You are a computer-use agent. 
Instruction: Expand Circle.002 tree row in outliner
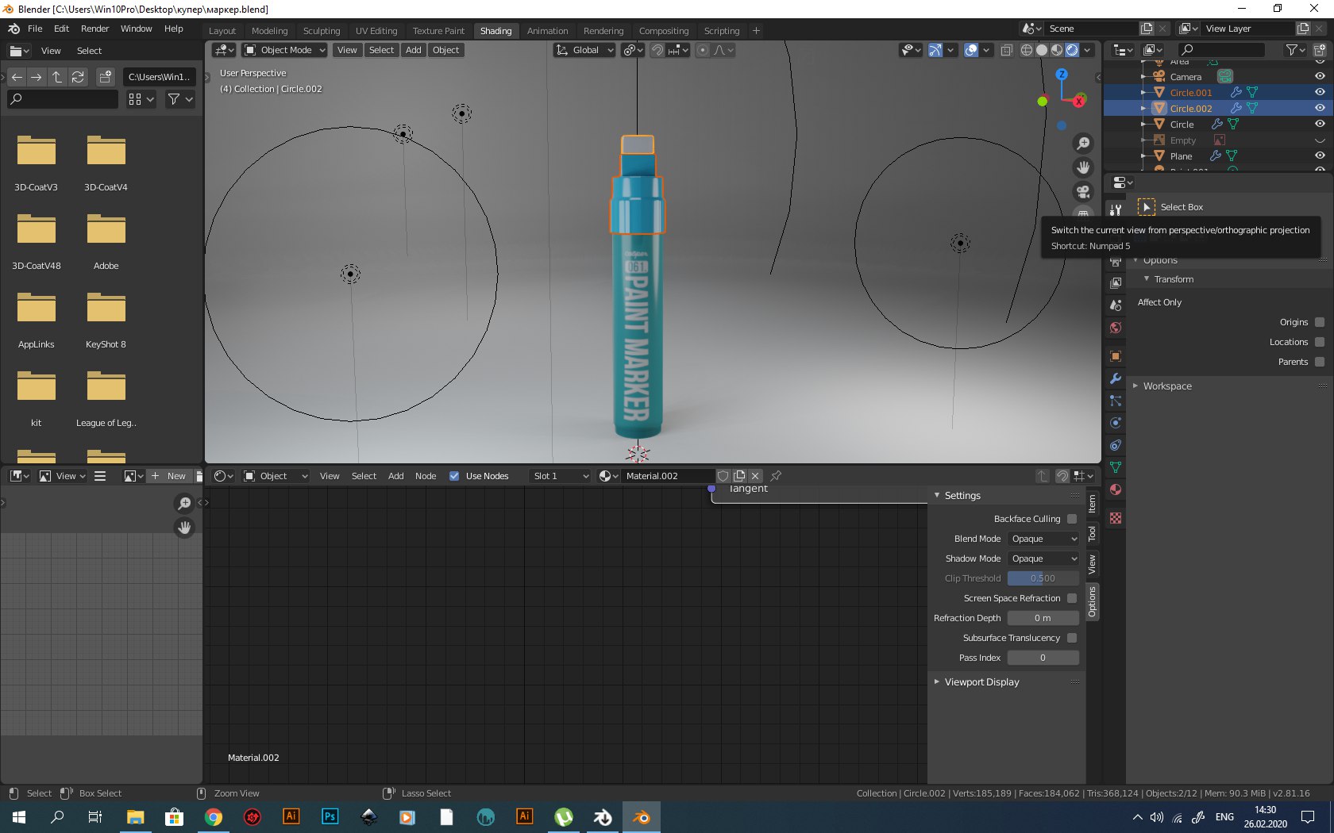[x=1143, y=109]
